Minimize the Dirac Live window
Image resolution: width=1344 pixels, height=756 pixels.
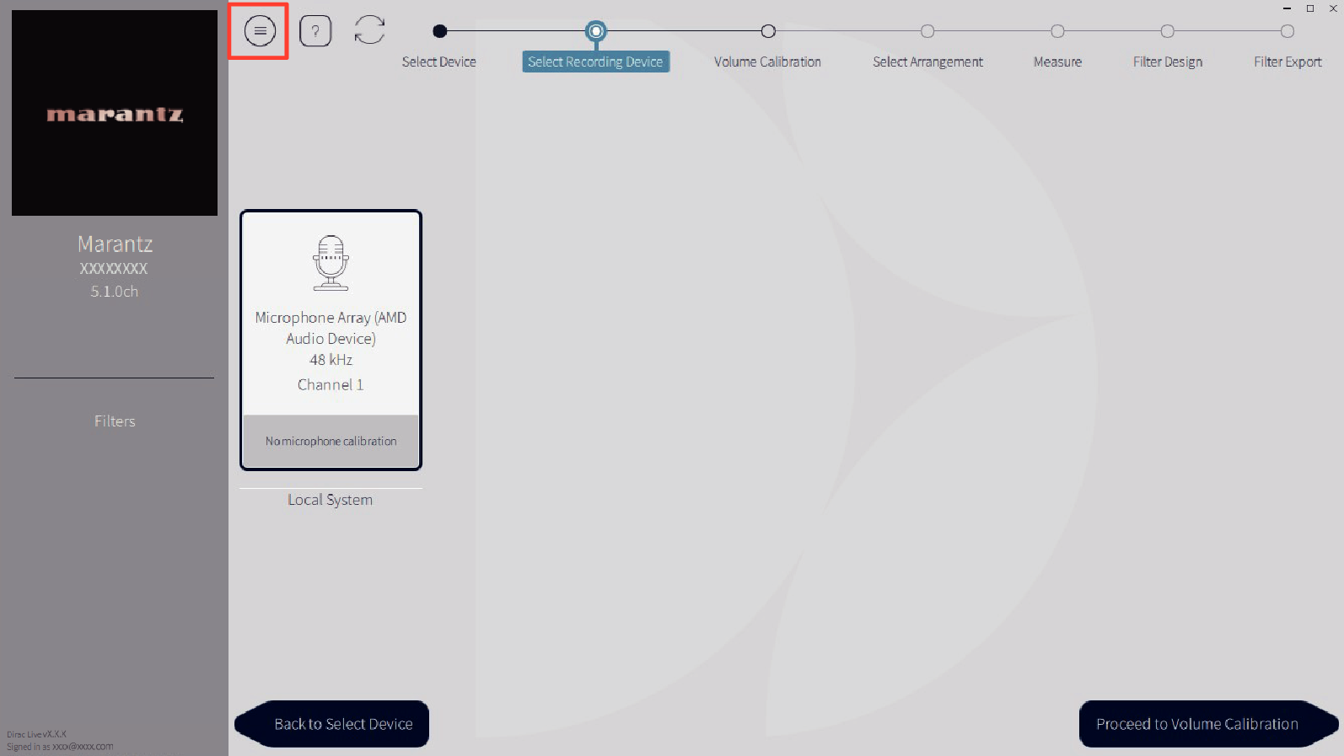click(x=1287, y=8)
